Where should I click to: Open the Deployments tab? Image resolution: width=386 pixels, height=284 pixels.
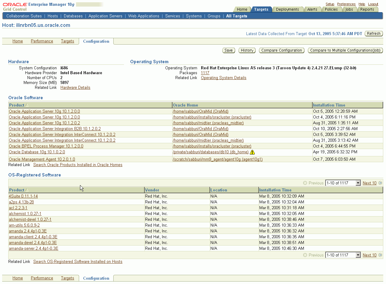287,9
